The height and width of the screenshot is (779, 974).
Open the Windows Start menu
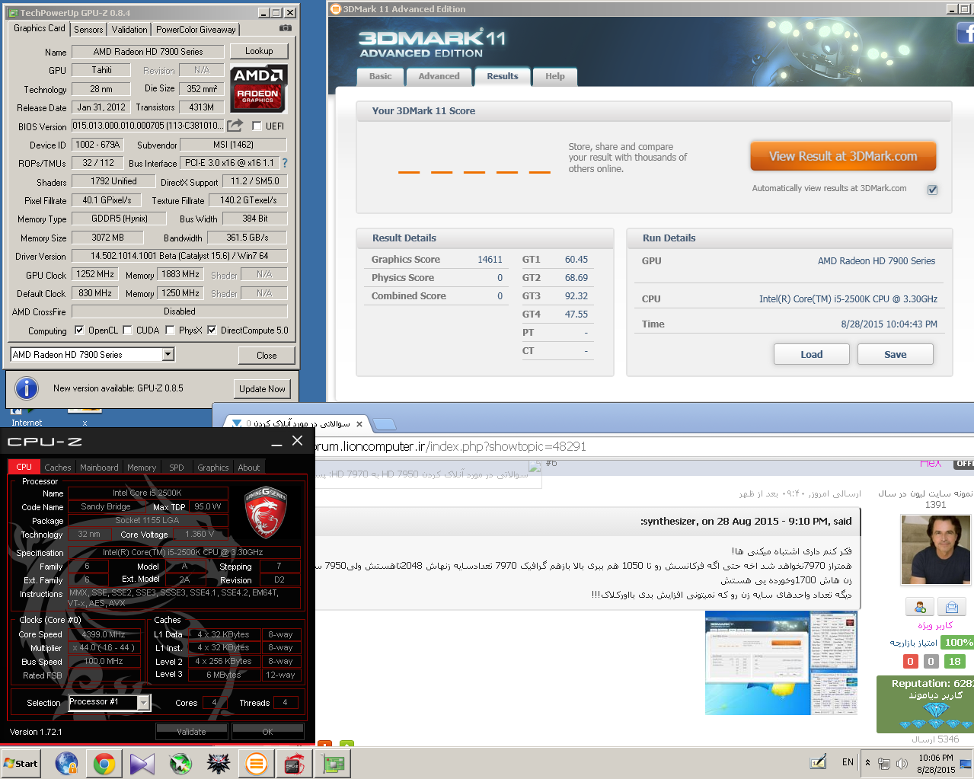pos(21,763)
